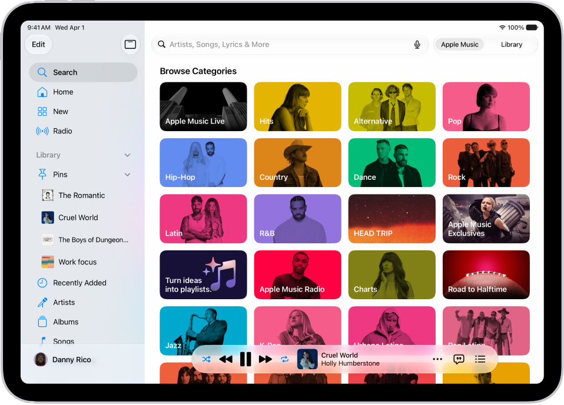
Task: Open the player's more options ellipsis
Action: 437,359
